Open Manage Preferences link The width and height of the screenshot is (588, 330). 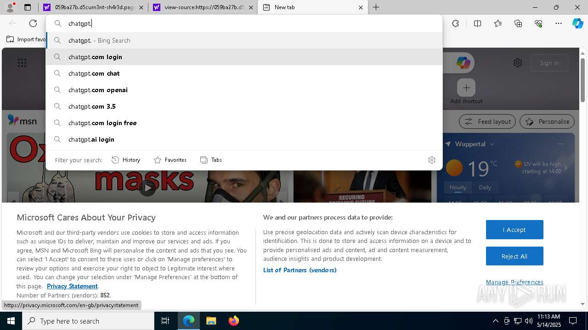click(x=514, y=282)
